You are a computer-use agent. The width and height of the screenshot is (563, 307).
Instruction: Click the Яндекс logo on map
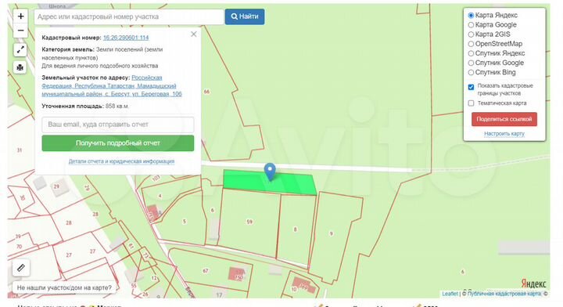[x=533, y=284]
